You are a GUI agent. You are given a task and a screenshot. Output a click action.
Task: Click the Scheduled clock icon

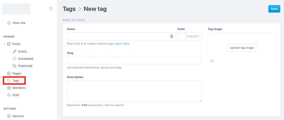point(15,59)
